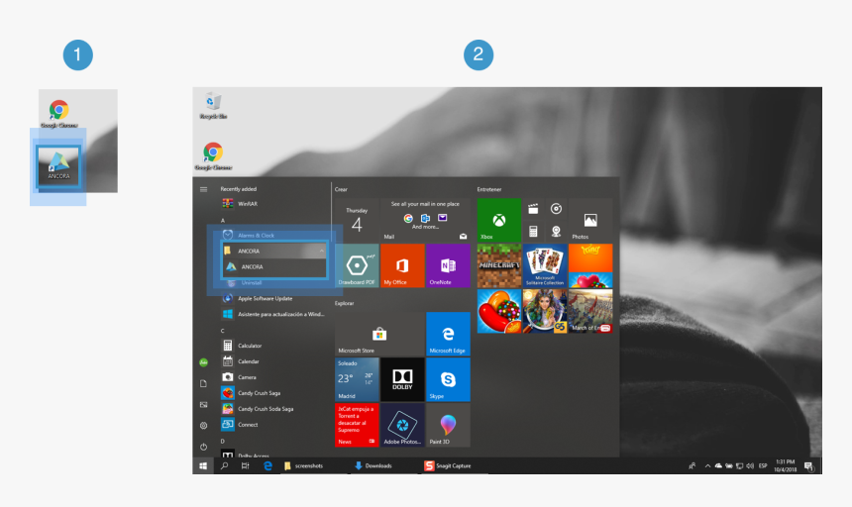852x507 pixels.
Task: Open the ANCORA desktop shortcut icon
Action: coord(58,165)
